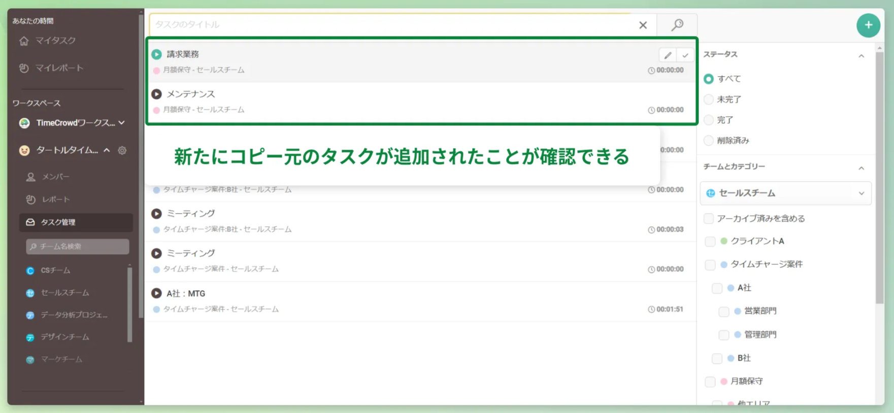Check the タイムチャージ案件 category
This screenshot has width=894, height=413.
(710, 264)
